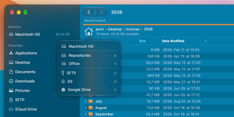
Task: Click the Pictures sidebar icon
Action: [11, 91]
